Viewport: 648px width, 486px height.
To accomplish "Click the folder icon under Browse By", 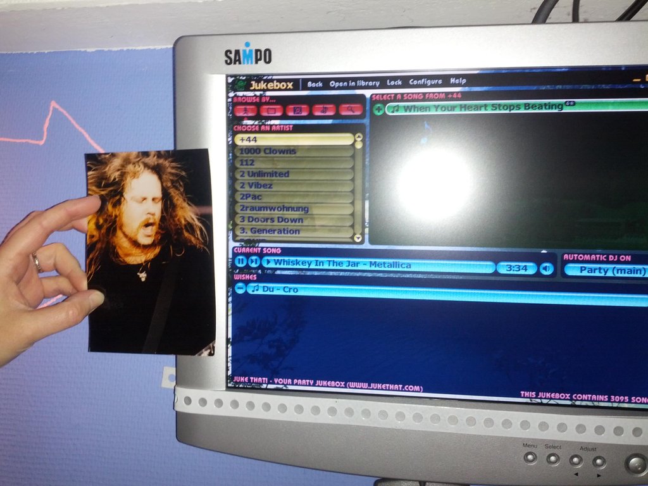I will (x=271, y=110).
